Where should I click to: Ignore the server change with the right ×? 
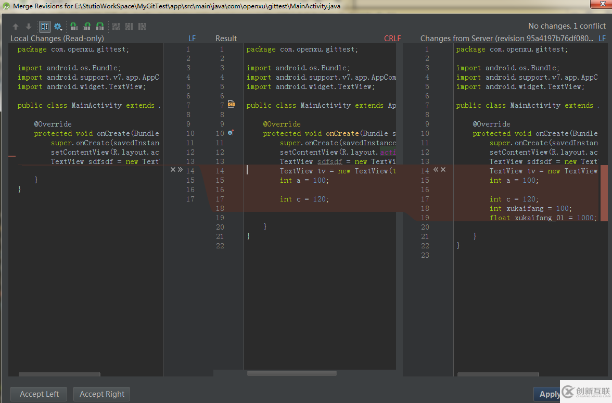[443, 170]
